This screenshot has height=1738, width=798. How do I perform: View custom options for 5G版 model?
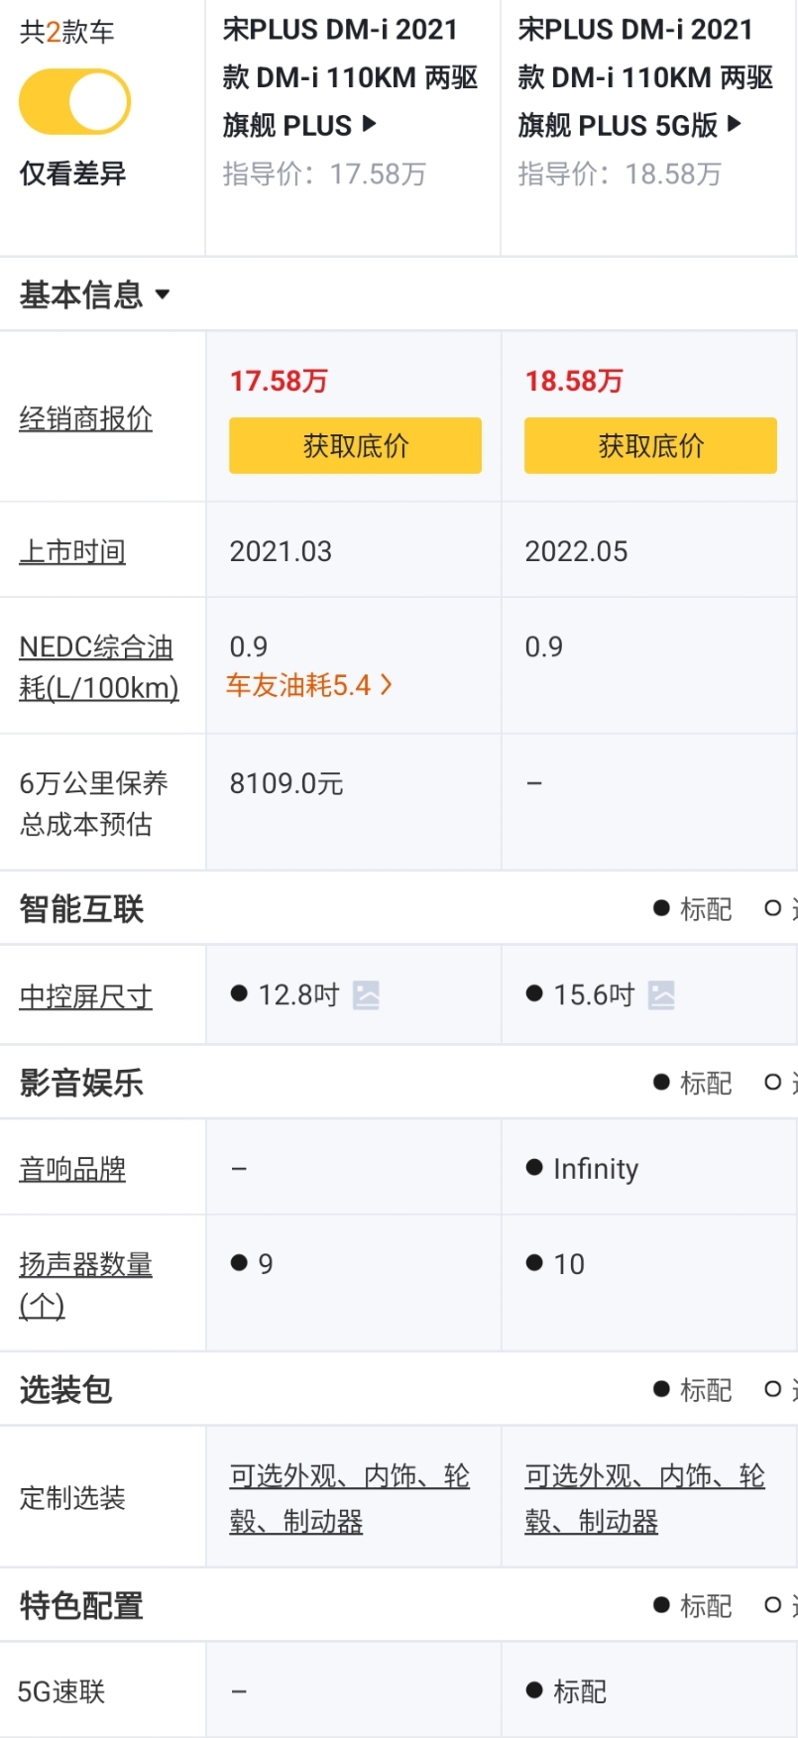tap(644, 1498)
